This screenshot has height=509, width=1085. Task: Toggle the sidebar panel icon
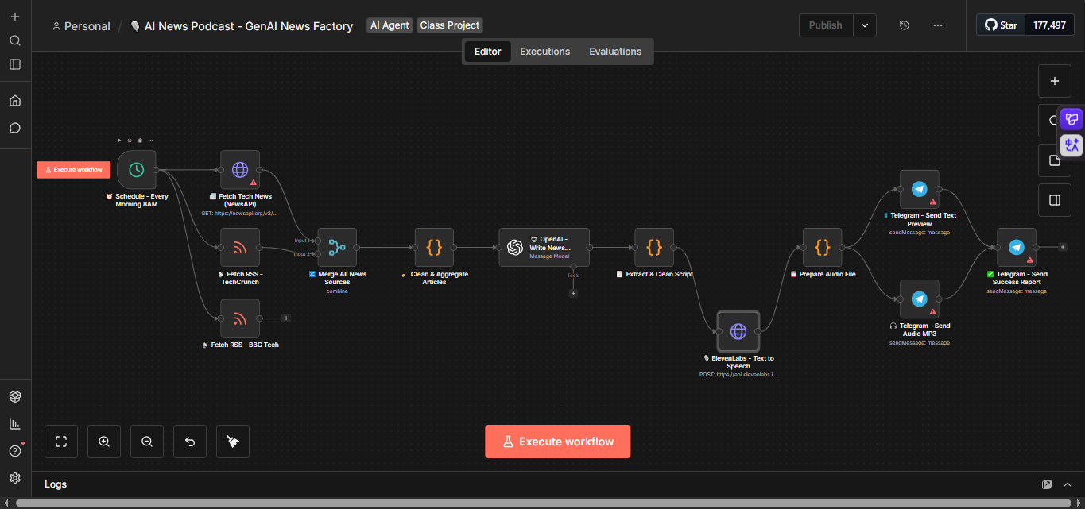(x=15, y=64)
